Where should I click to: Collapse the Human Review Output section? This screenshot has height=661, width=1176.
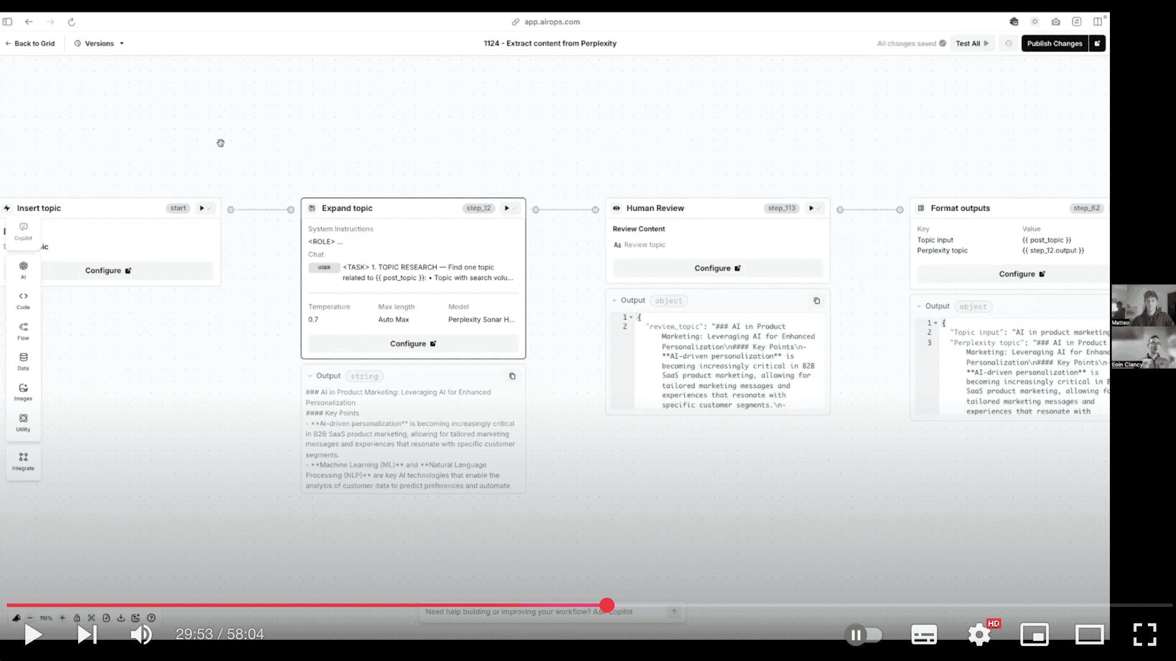(614, 301)
